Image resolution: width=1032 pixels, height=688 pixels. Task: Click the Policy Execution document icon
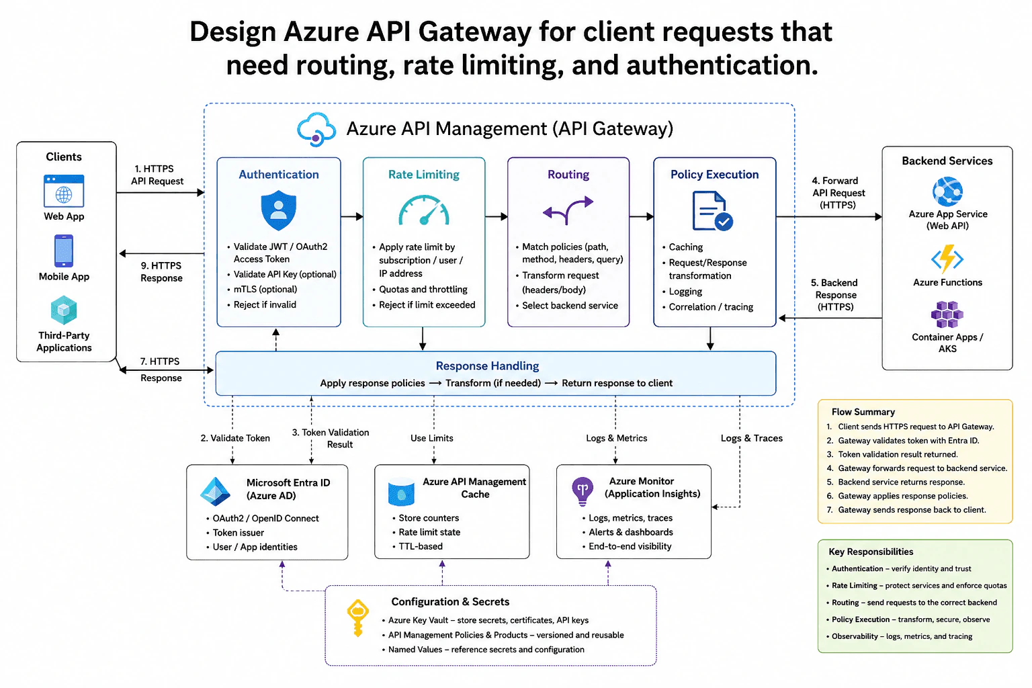tap(712, 211)
